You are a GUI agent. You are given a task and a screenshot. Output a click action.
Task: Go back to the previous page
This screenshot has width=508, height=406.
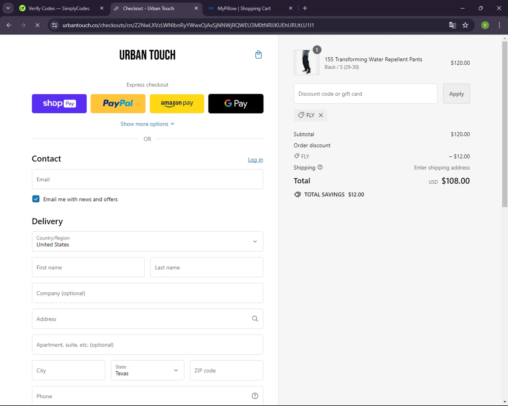[x=9, y=25]
